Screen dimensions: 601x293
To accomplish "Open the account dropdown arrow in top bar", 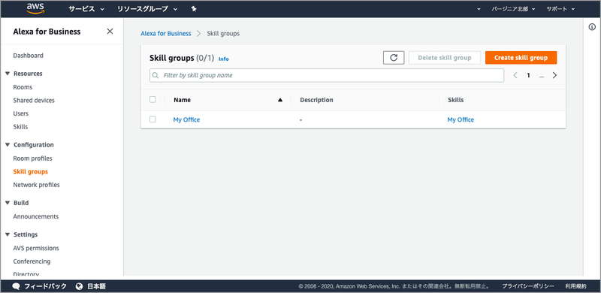I will tap(479, 9).
